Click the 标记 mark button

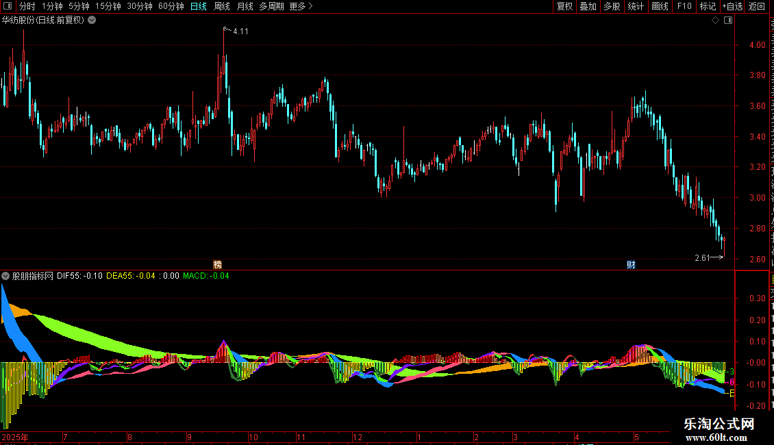[x=708, y=6]
